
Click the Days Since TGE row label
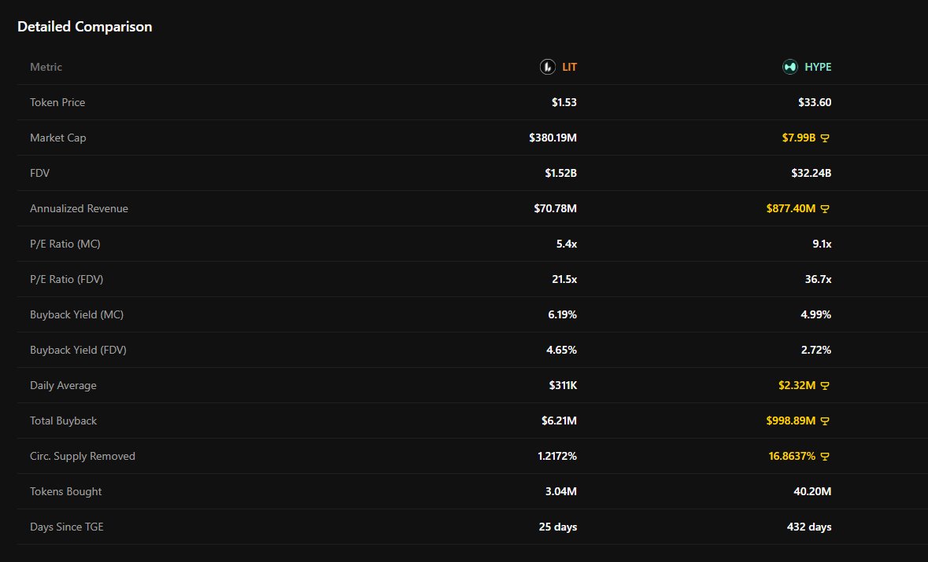click(x=66, y=527)
